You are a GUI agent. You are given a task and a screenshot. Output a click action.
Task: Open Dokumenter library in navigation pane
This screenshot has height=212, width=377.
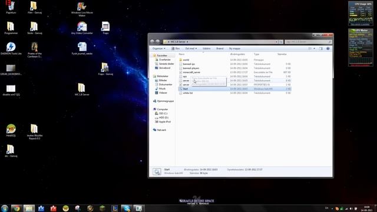pos(164,84)
